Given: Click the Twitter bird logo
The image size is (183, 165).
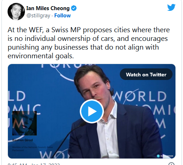Looking at the screenshot, I should tap(171, 7).
